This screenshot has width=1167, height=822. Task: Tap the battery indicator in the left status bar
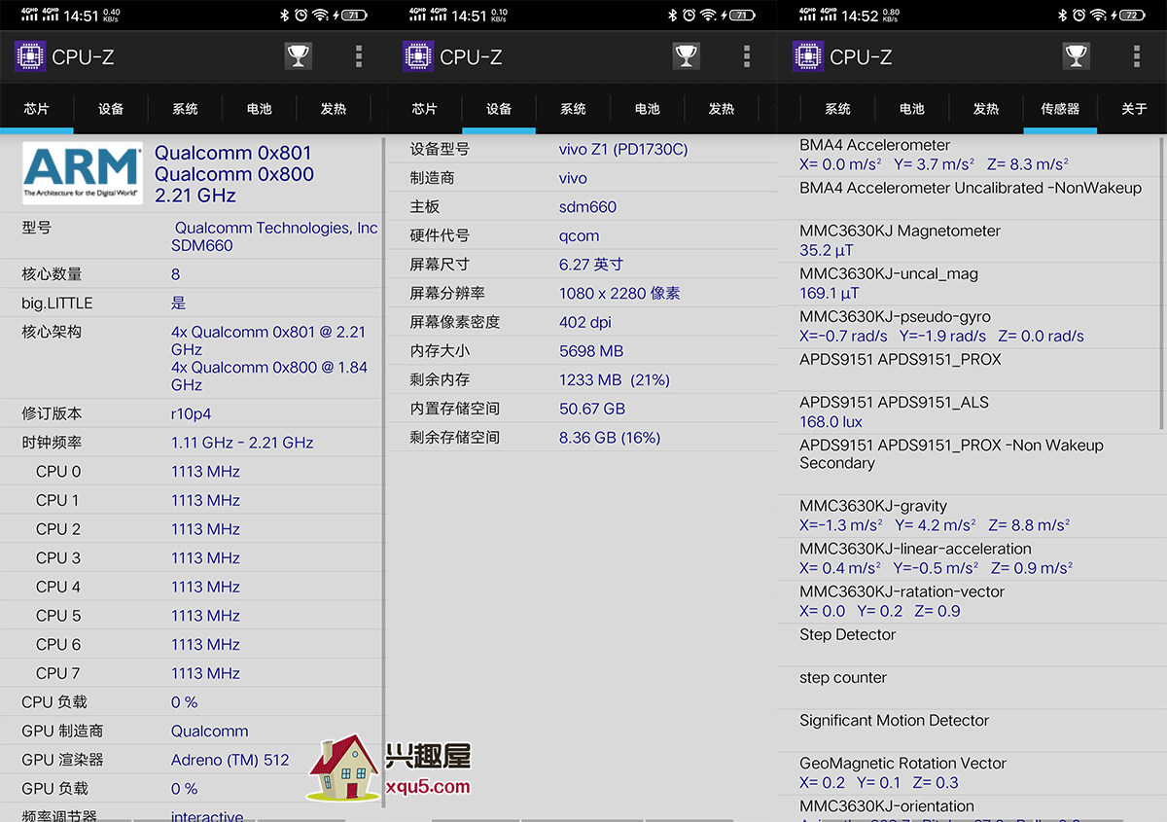(354, 15)
